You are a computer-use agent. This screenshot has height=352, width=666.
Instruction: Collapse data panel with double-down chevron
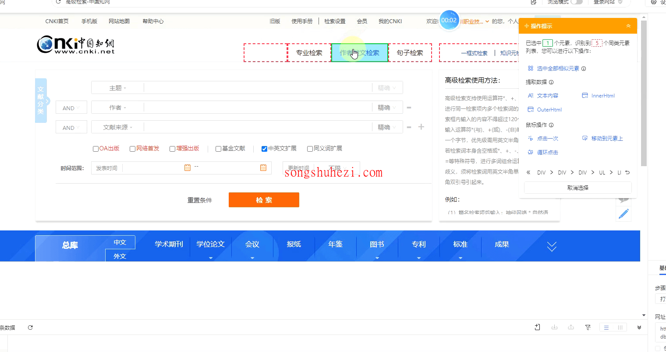coord(639,328)
